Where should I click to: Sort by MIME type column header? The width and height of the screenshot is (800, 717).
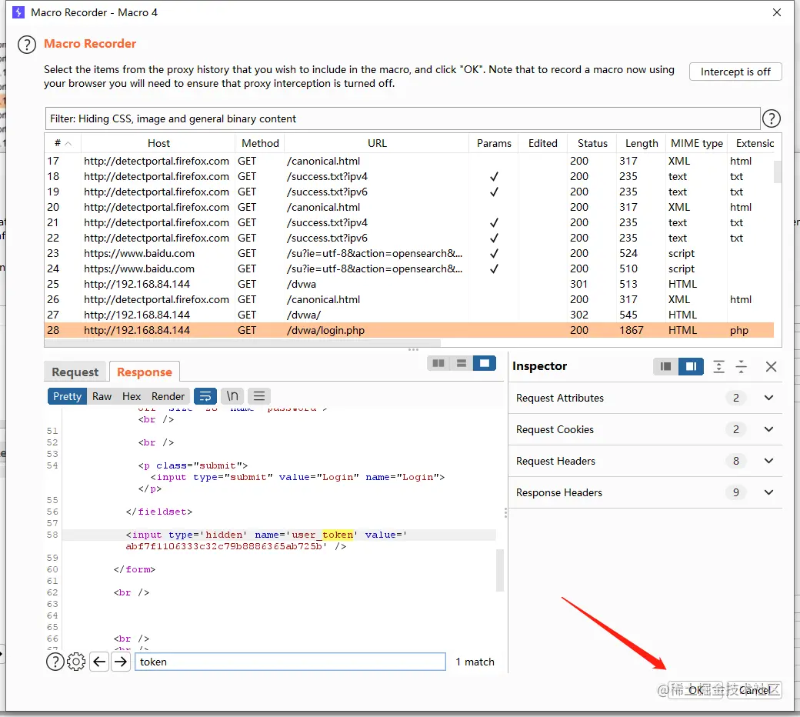pyautogui.click(x=696, y=143)
